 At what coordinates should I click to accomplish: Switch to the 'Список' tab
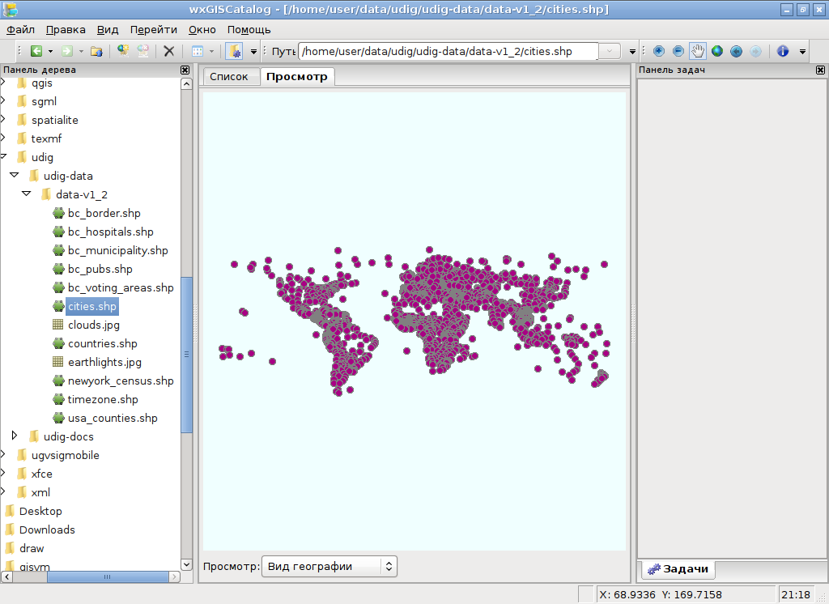[x=229, y=76]
